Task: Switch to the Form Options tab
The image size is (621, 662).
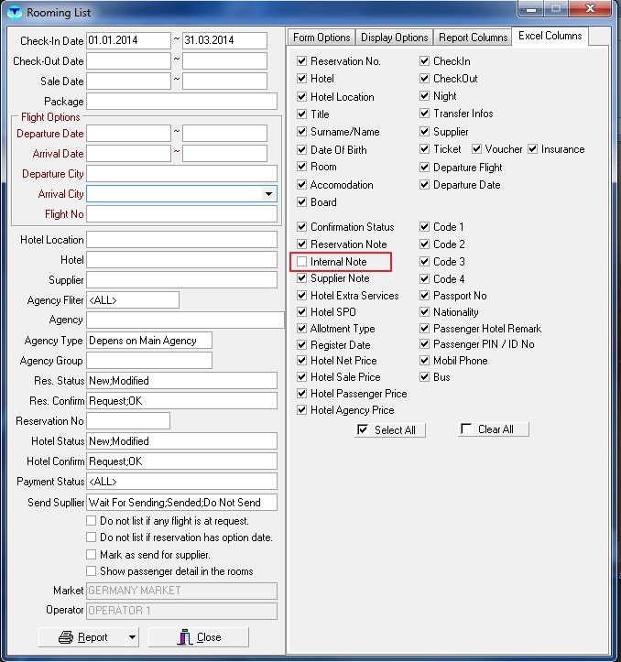Action: [x=321, y=38]
